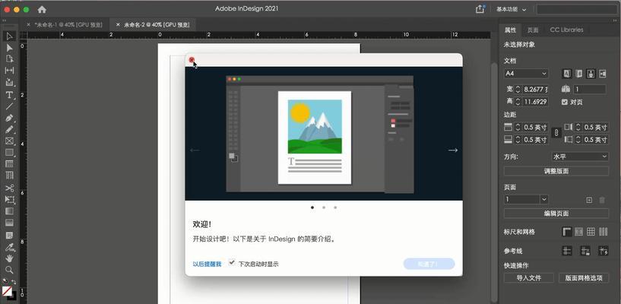Toggle the 下次启动时显示 checkbox
This screenshot has height=304, width=621.
click(x=233, y=262)
